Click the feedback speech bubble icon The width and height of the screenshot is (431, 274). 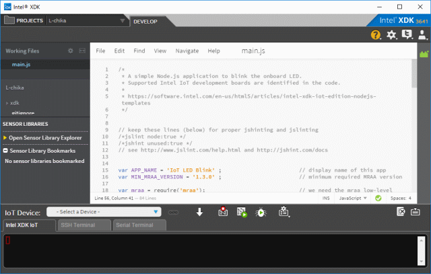click(x=407, y=34)
